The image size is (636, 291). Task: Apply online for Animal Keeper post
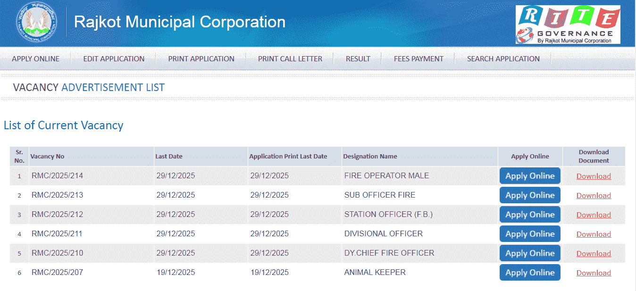(x=530, y=273)
